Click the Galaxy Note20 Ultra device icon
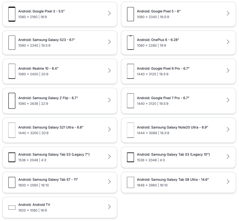 pos(130,130)
